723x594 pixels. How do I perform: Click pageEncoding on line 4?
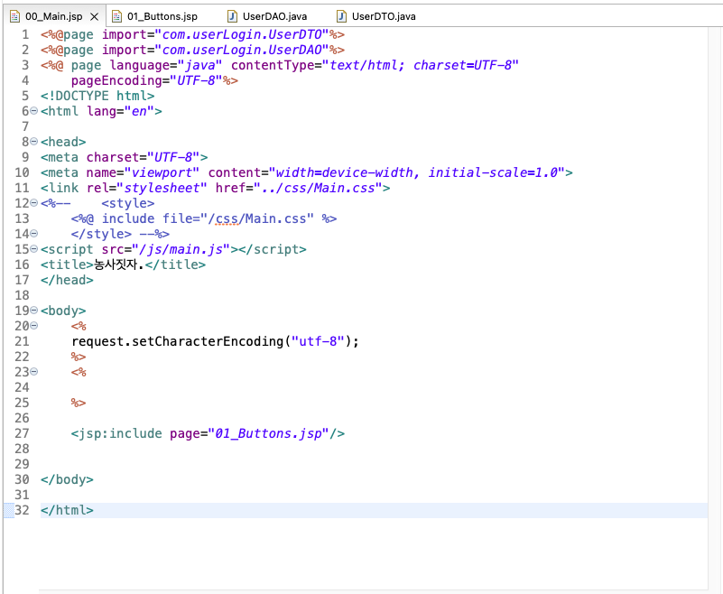pyautogui.click(x=116, y=80)
